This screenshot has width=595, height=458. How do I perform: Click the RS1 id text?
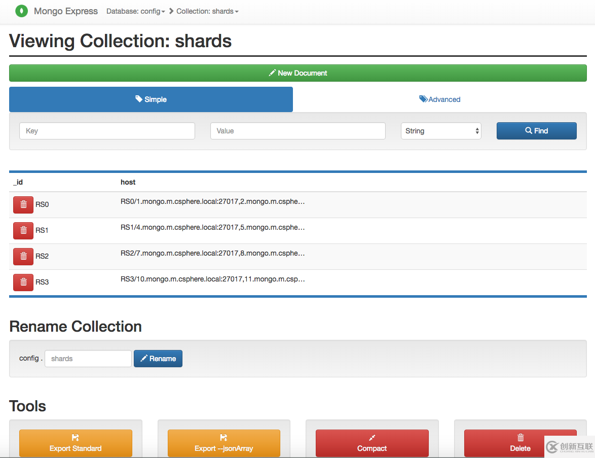click(x=42, y=230)
